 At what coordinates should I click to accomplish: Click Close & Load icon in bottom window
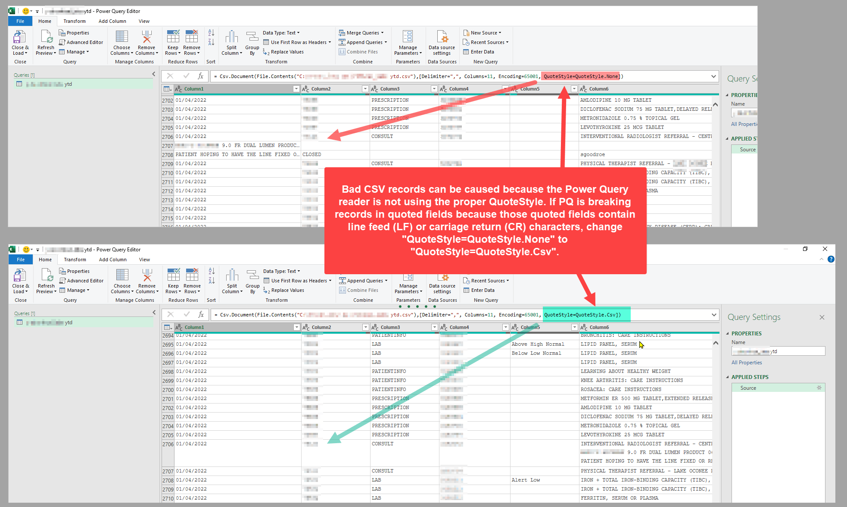tap(20, 275)
